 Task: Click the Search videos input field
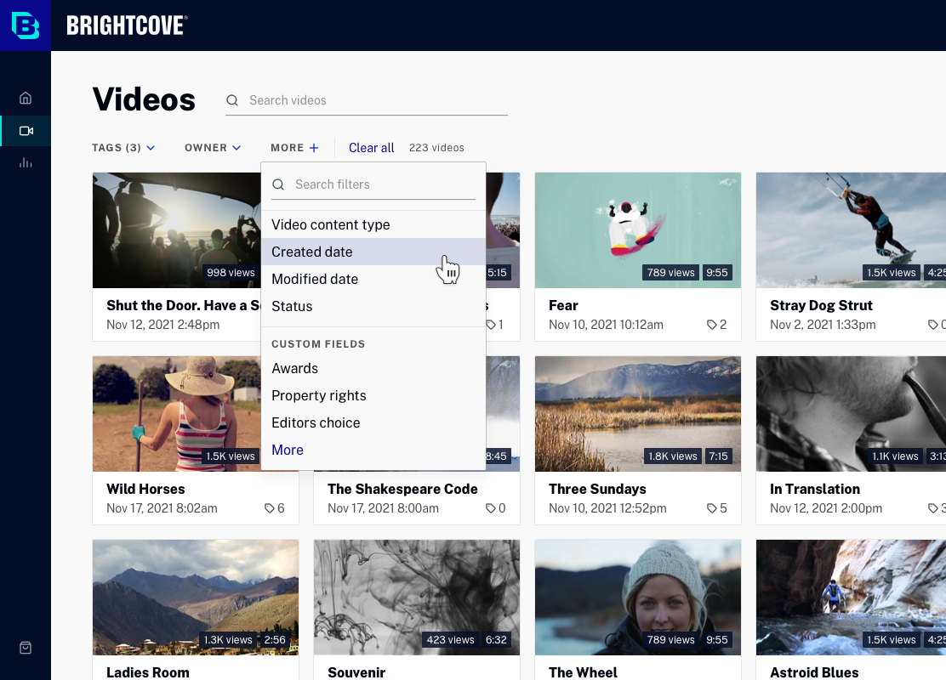[376, 100]
